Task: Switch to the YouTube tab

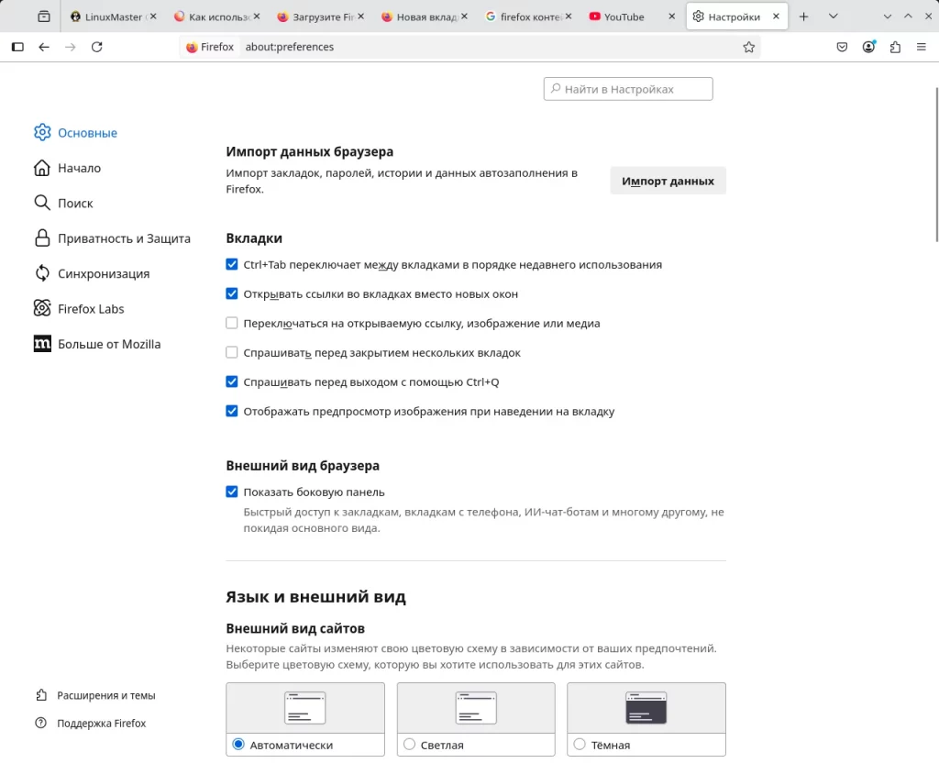Action: click(632, 17)
